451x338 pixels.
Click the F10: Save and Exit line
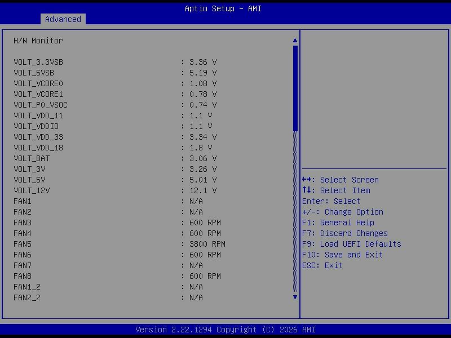click(x=342, y=255)
